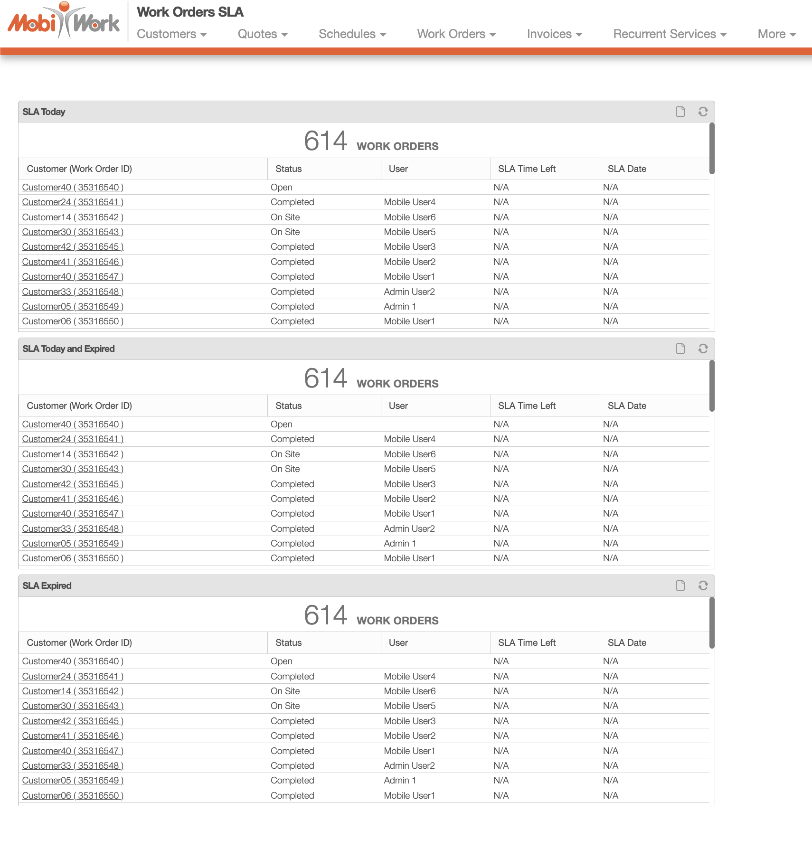Expand the Quotes dropdown menu
The image size is (812, 849).
[x=263, y=34]
